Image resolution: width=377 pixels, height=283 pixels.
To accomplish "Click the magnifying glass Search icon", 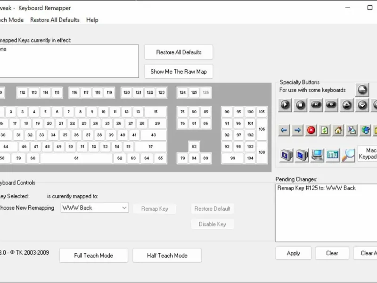I will pos(348,155).
